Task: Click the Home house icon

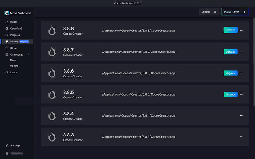Action: [7, 22]
